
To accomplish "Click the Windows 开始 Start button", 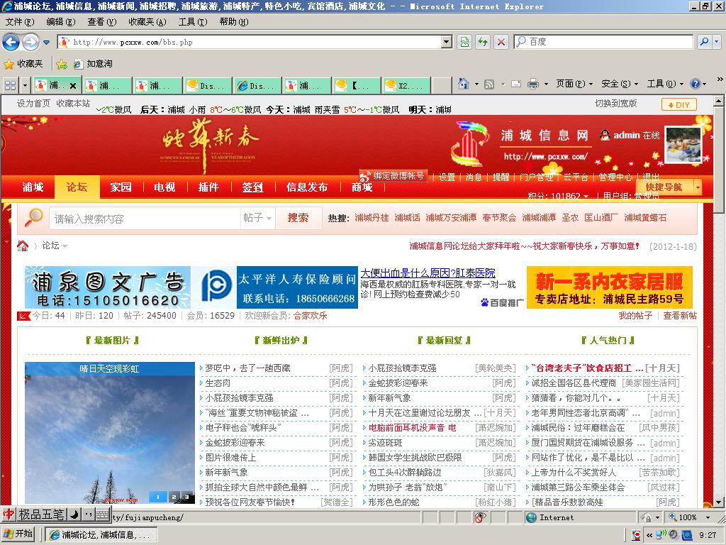I will pos(19,534).
